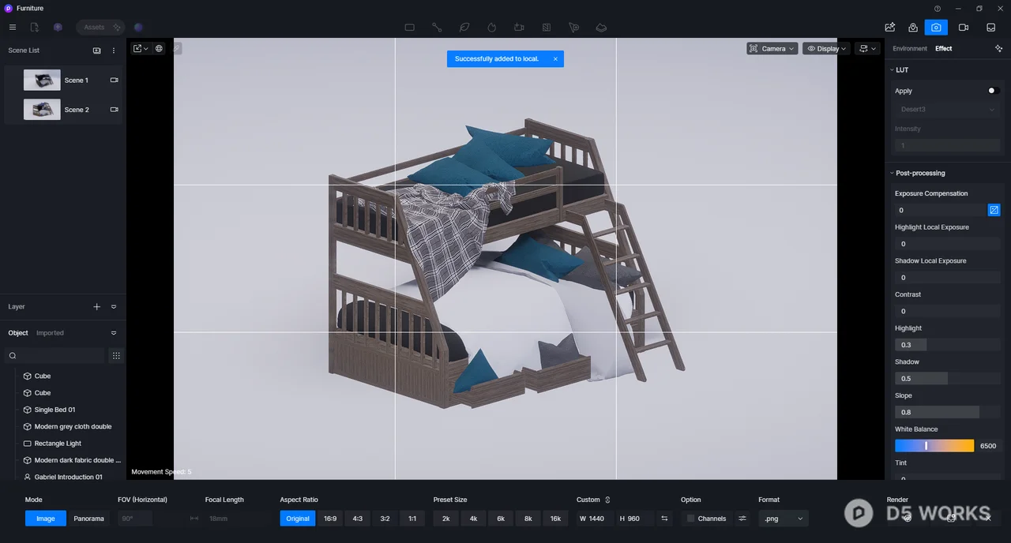Image resolution: width=1011 pixels, height=543 pixels.
Task: Select Gabriel Introduction 01 object
Action: click(68, 477)
